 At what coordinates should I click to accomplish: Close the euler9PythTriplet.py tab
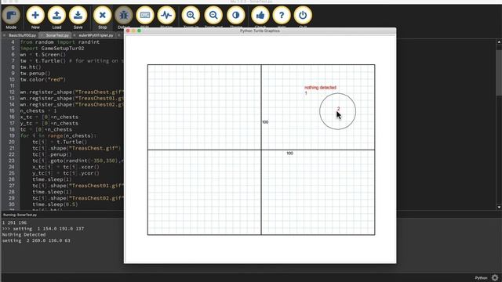(75, 35)
